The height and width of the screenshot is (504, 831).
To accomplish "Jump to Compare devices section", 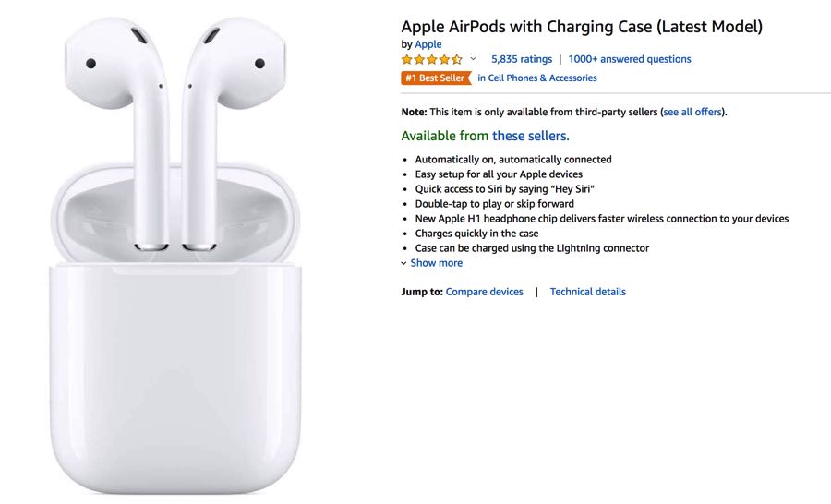I will pyautogui.click(x=485, y=292).
